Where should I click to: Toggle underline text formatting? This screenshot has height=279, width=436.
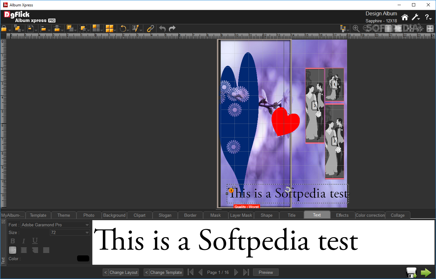pyautogui.click(x=35, y=241)
